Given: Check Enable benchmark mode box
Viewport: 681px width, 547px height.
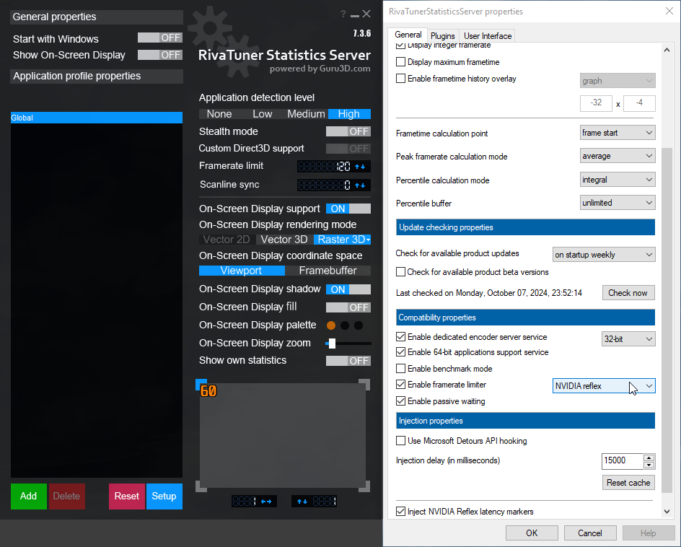Looking at the screenshot, I should coord(401,369).
